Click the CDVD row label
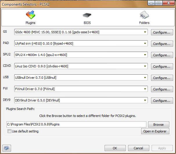Image resolution: width=176 pixels, height=154 pixels. 7,66
